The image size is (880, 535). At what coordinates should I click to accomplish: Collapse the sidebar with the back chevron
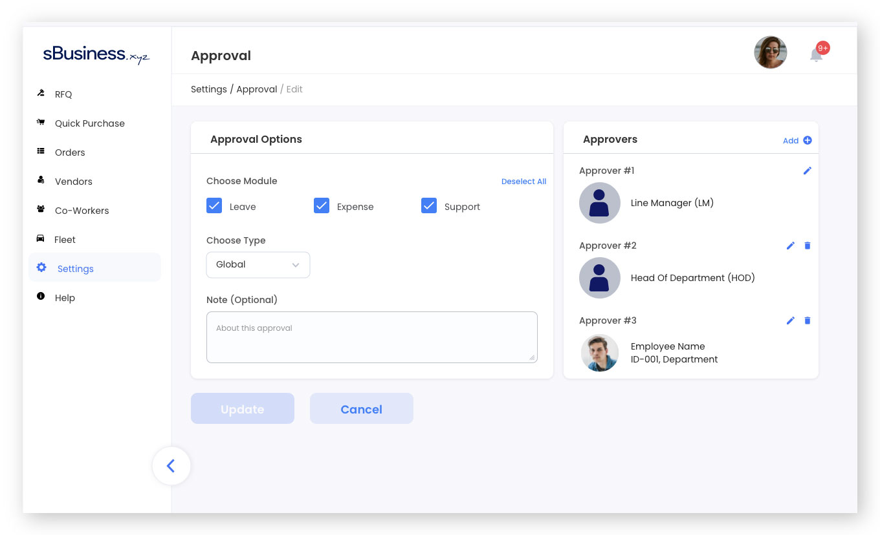(171, 466)
